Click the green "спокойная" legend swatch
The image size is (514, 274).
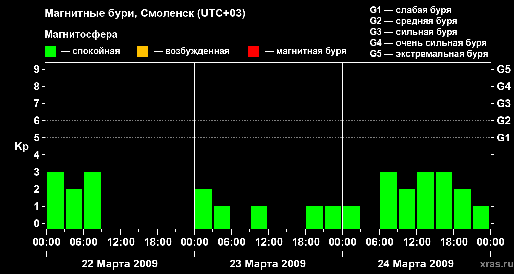pos(50,52)
